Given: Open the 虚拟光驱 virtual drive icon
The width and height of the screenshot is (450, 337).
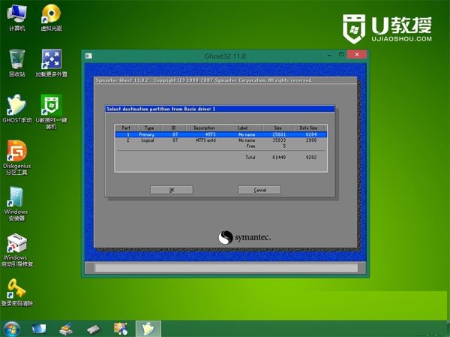Looking at the screenshot, I should (x=51, y=17).
